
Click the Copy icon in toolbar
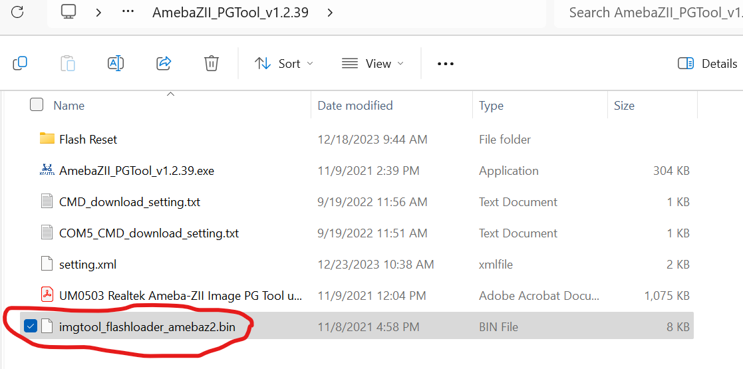tap(20, 63)
